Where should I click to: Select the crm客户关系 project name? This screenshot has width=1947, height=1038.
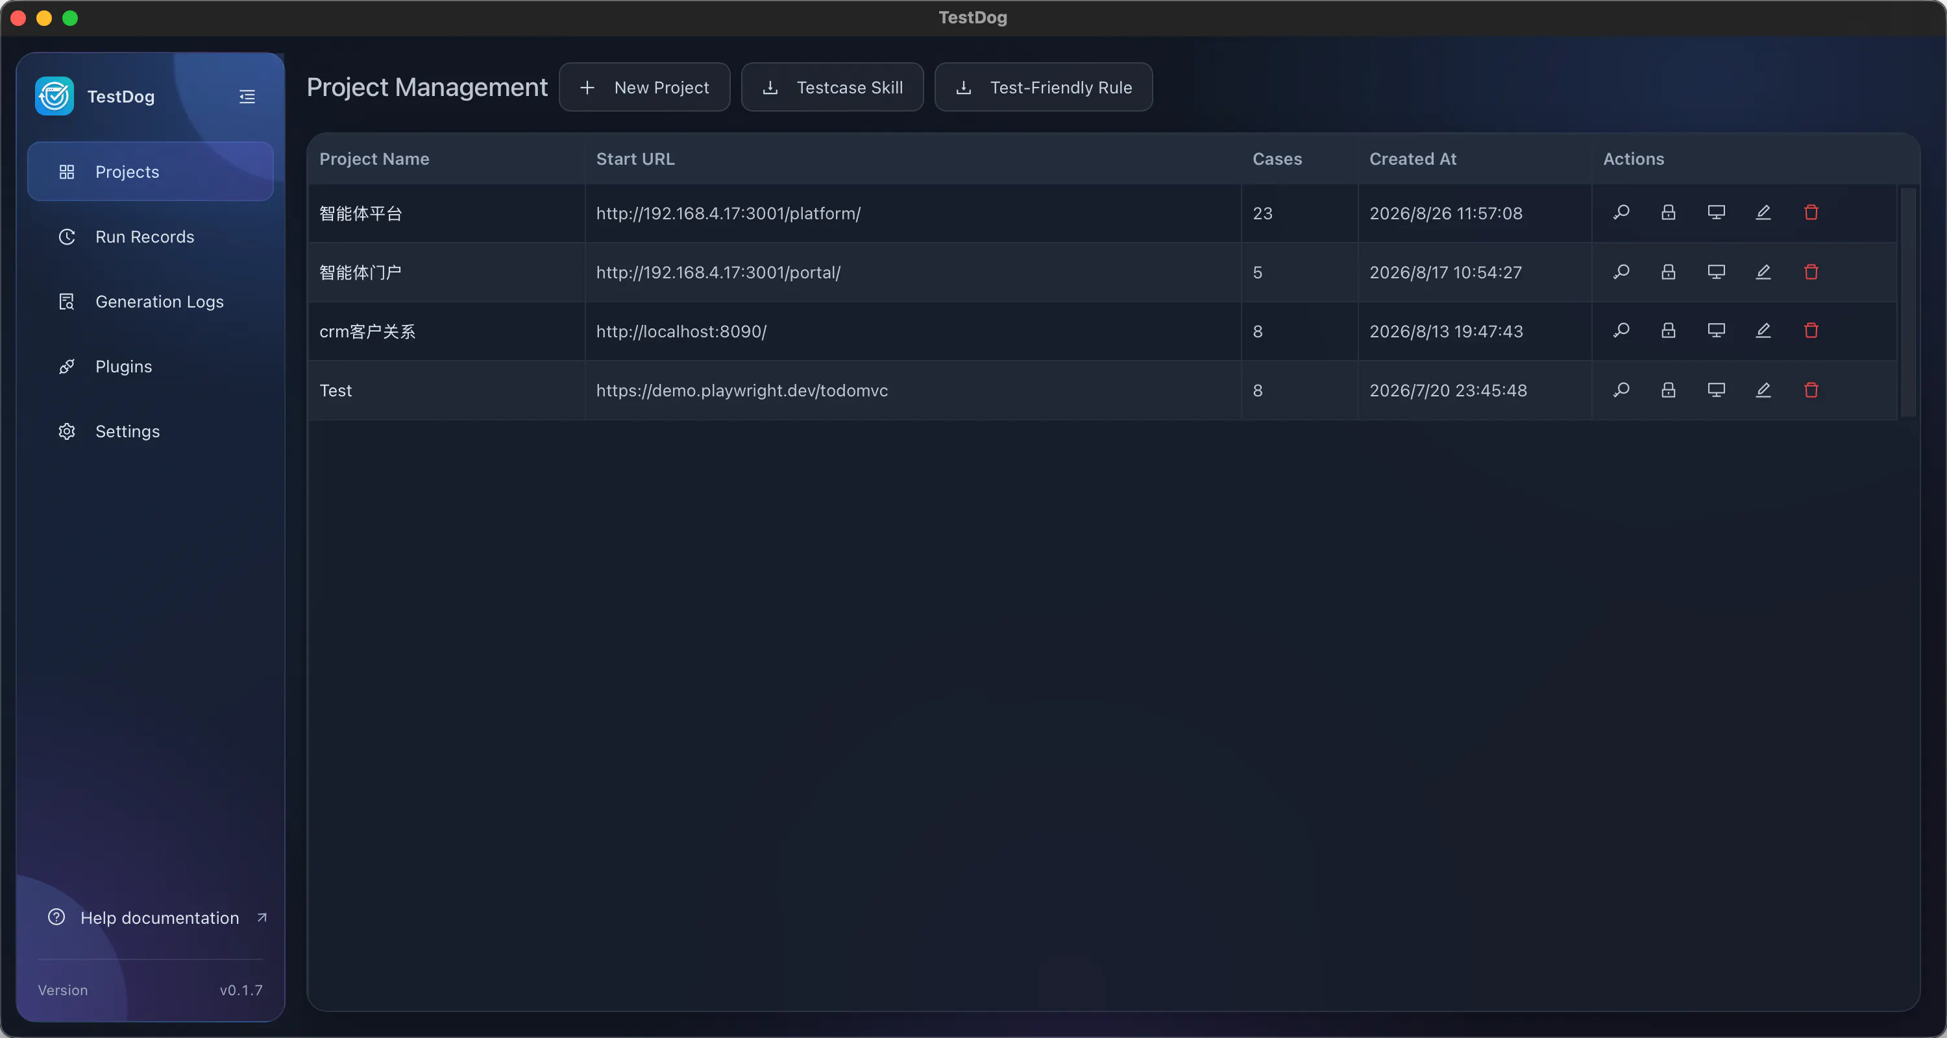coord(367,332)
